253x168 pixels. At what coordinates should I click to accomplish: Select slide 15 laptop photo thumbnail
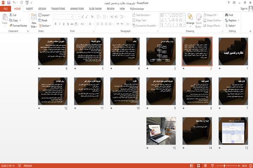click(161, 131)
